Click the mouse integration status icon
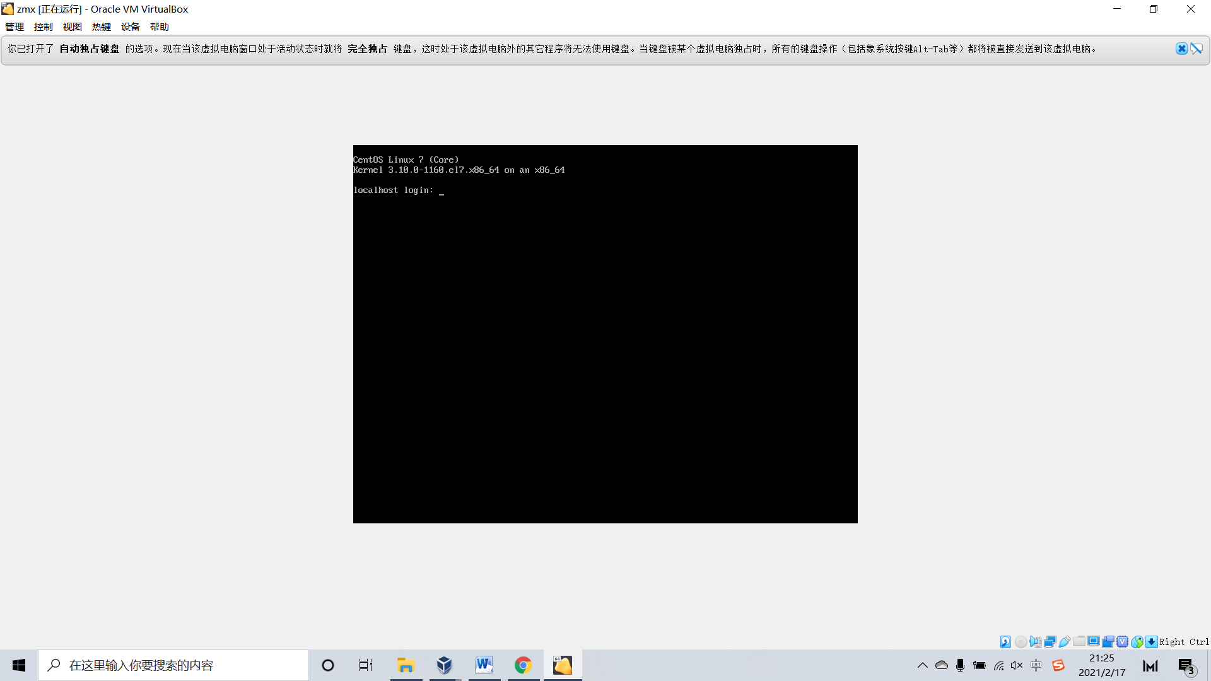This screenshot has width=1211, height=681. 1137,642
